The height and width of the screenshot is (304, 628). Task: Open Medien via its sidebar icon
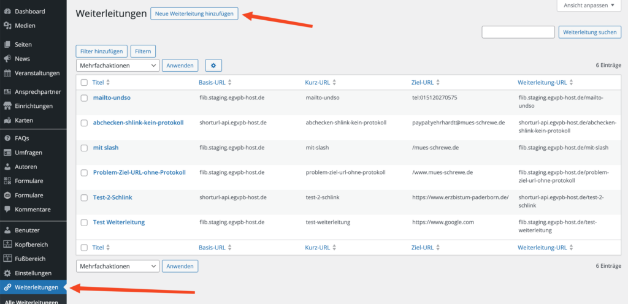pyautogui.click(x=7, y=26)
